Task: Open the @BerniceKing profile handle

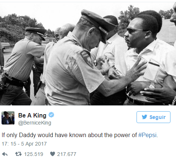Action: 35,123
